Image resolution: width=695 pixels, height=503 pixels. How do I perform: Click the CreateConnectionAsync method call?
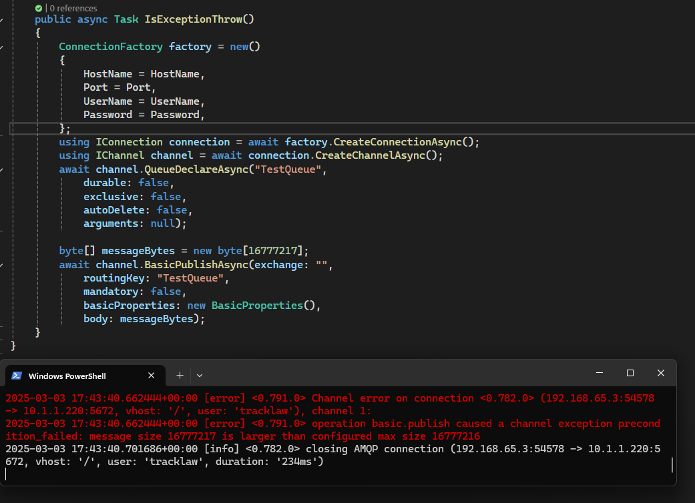398,141
